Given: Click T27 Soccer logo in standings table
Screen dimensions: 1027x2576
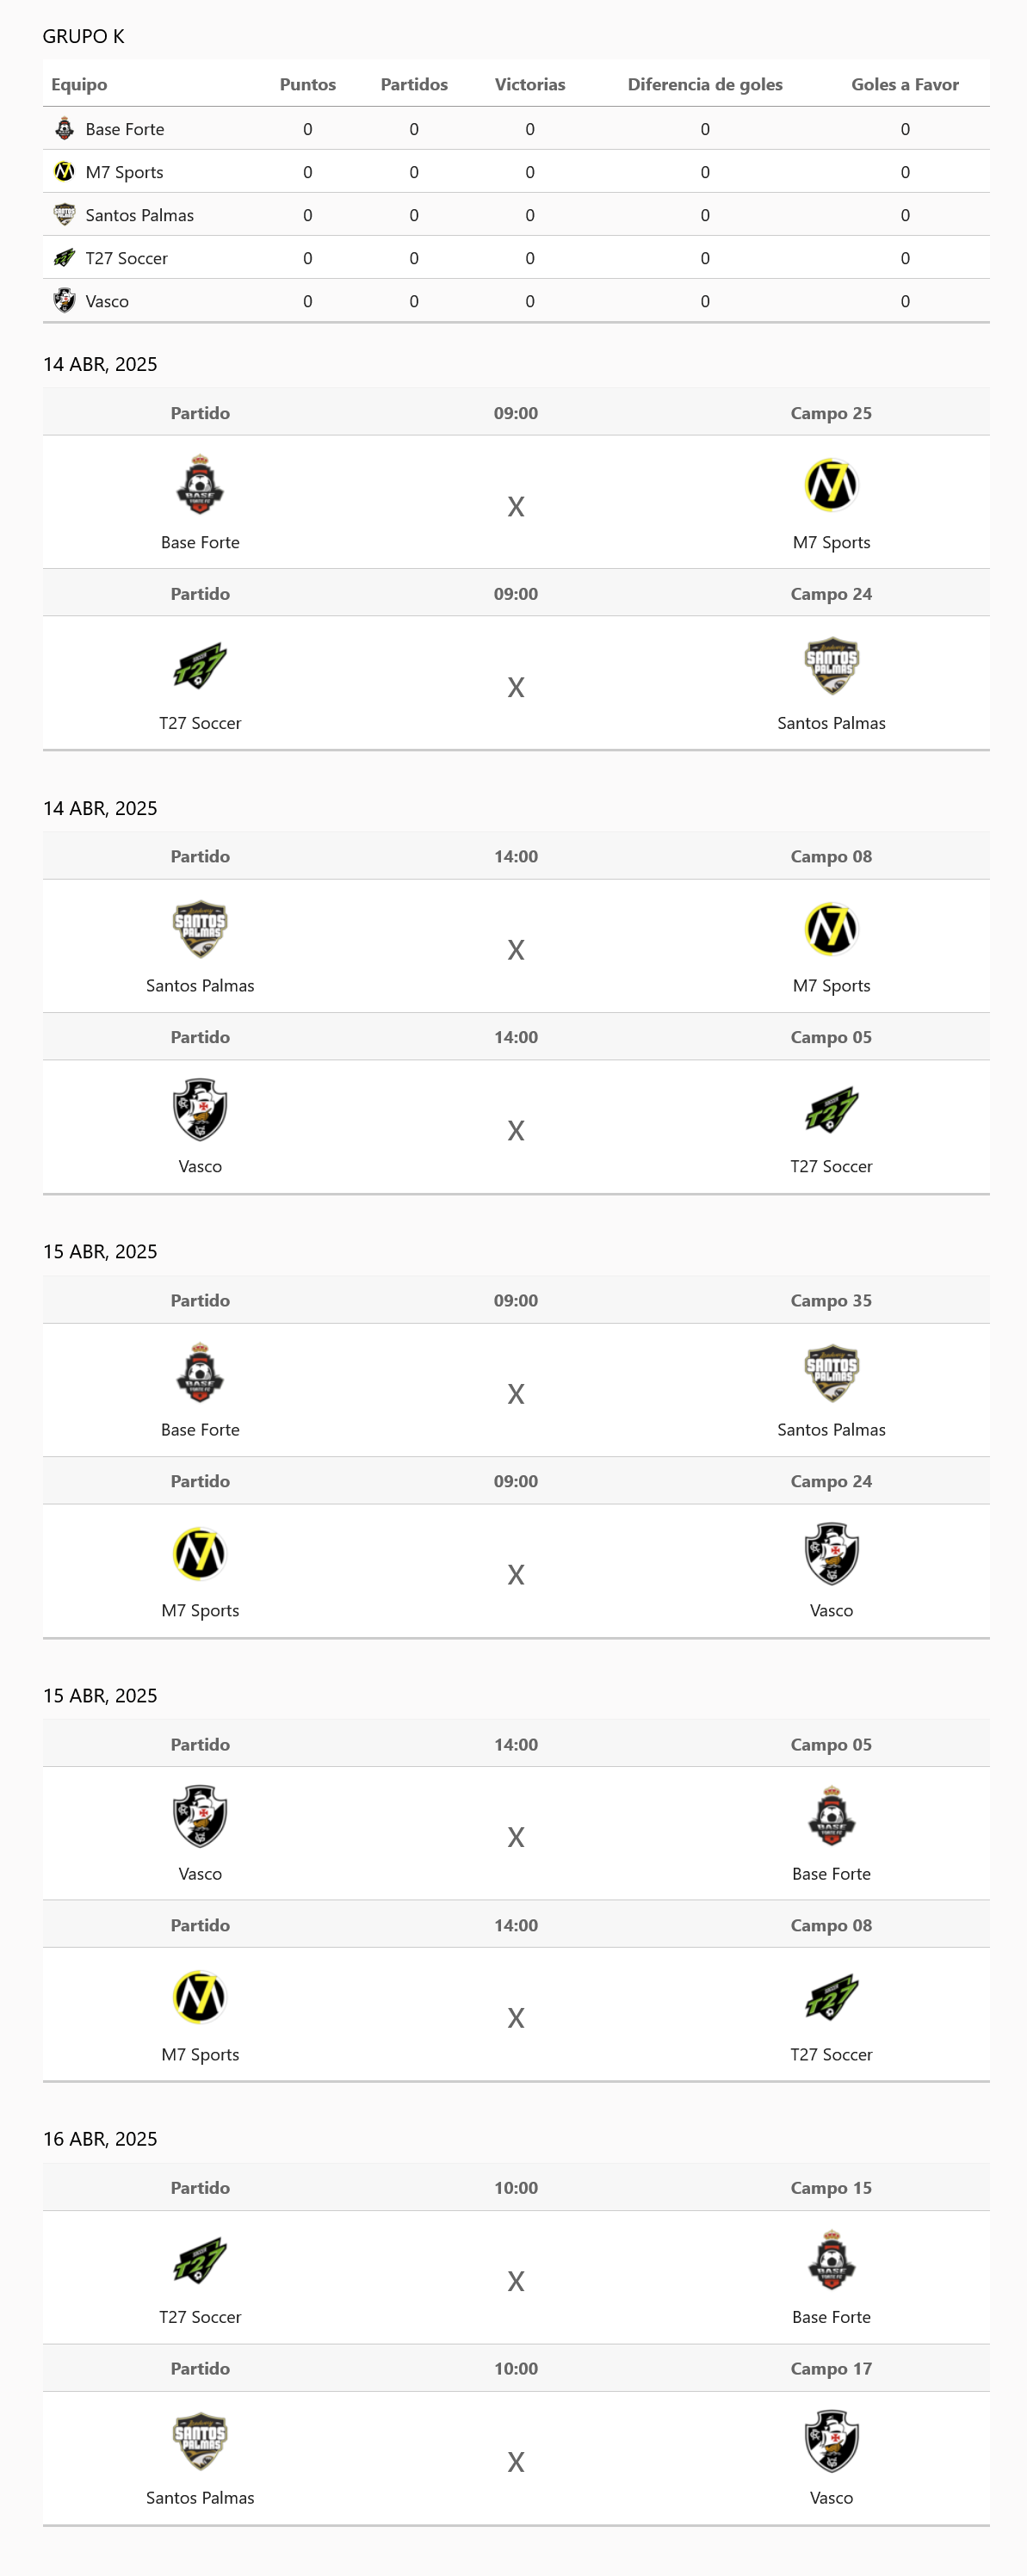Looking at the screenshot, I should [x=64, y=258].
